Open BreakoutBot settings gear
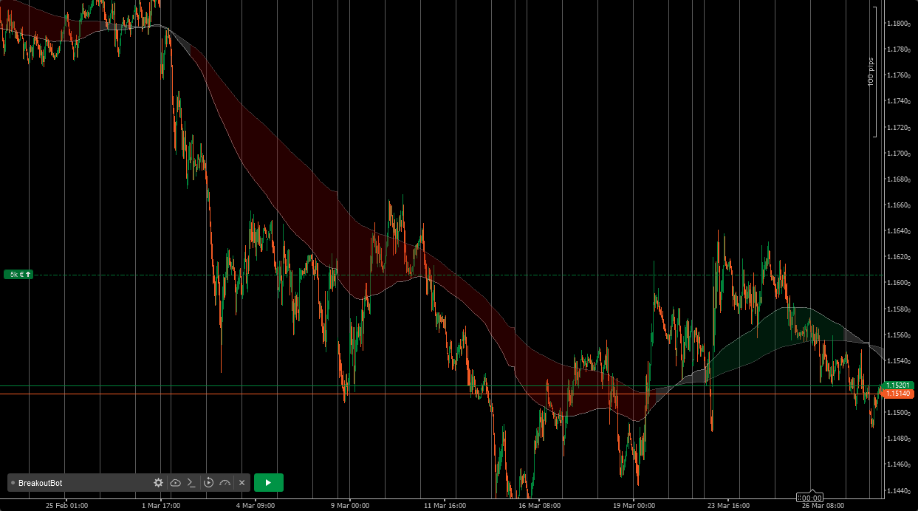 click(158, 483)
